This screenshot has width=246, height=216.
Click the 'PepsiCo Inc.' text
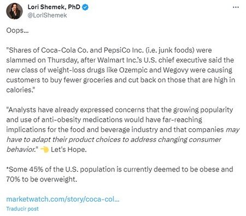(124, 50)
